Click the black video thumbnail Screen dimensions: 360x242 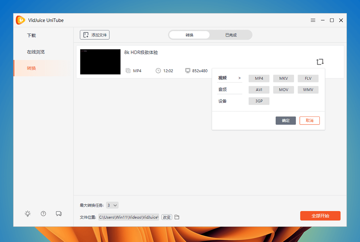100,62
